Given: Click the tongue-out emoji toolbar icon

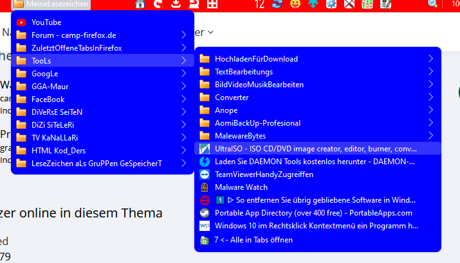Looking at the screenshot, I should 295,4.
